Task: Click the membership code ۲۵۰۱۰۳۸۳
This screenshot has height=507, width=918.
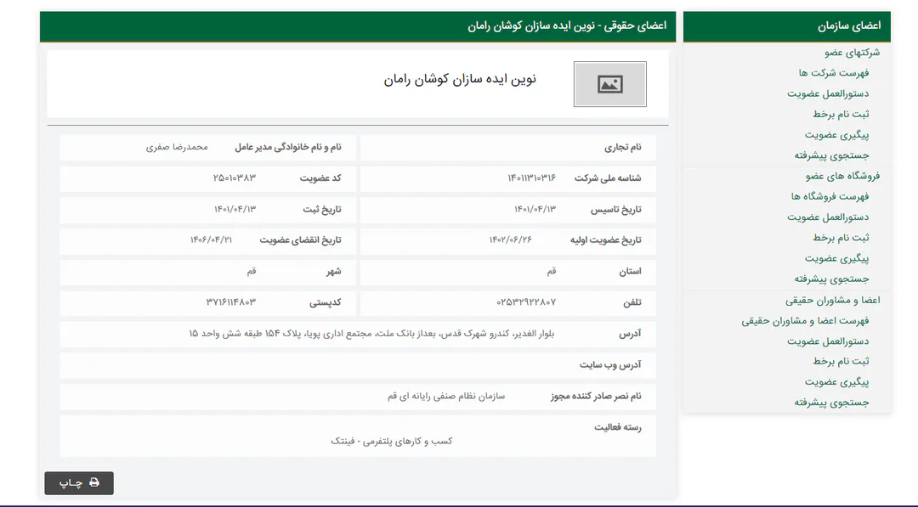Action: 235,177
